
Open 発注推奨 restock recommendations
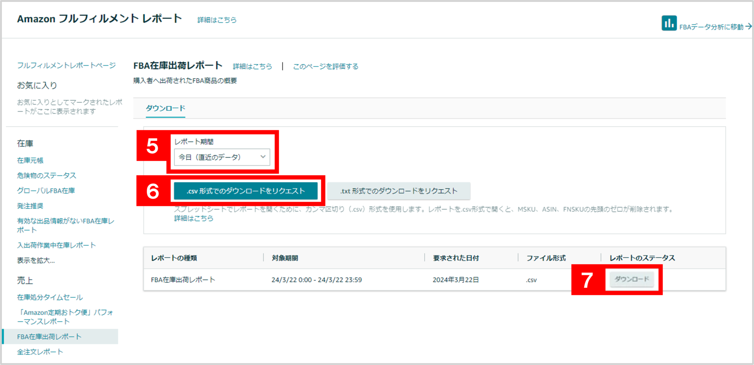(x=30, y=206)
